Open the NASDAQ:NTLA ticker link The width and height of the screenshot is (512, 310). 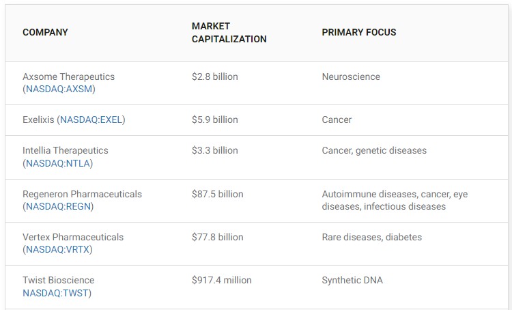pyautogui.click(x=58, y=163)
